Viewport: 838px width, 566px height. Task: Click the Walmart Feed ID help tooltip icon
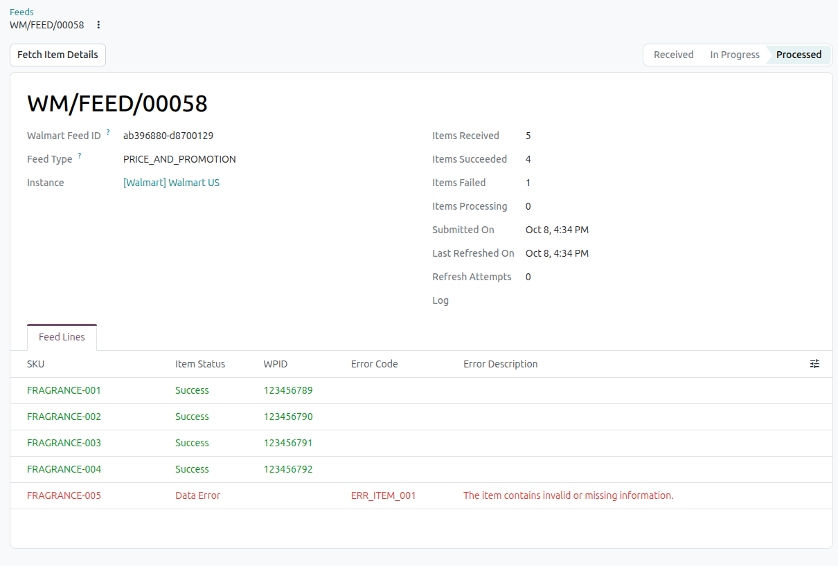[x=108, y=131]
